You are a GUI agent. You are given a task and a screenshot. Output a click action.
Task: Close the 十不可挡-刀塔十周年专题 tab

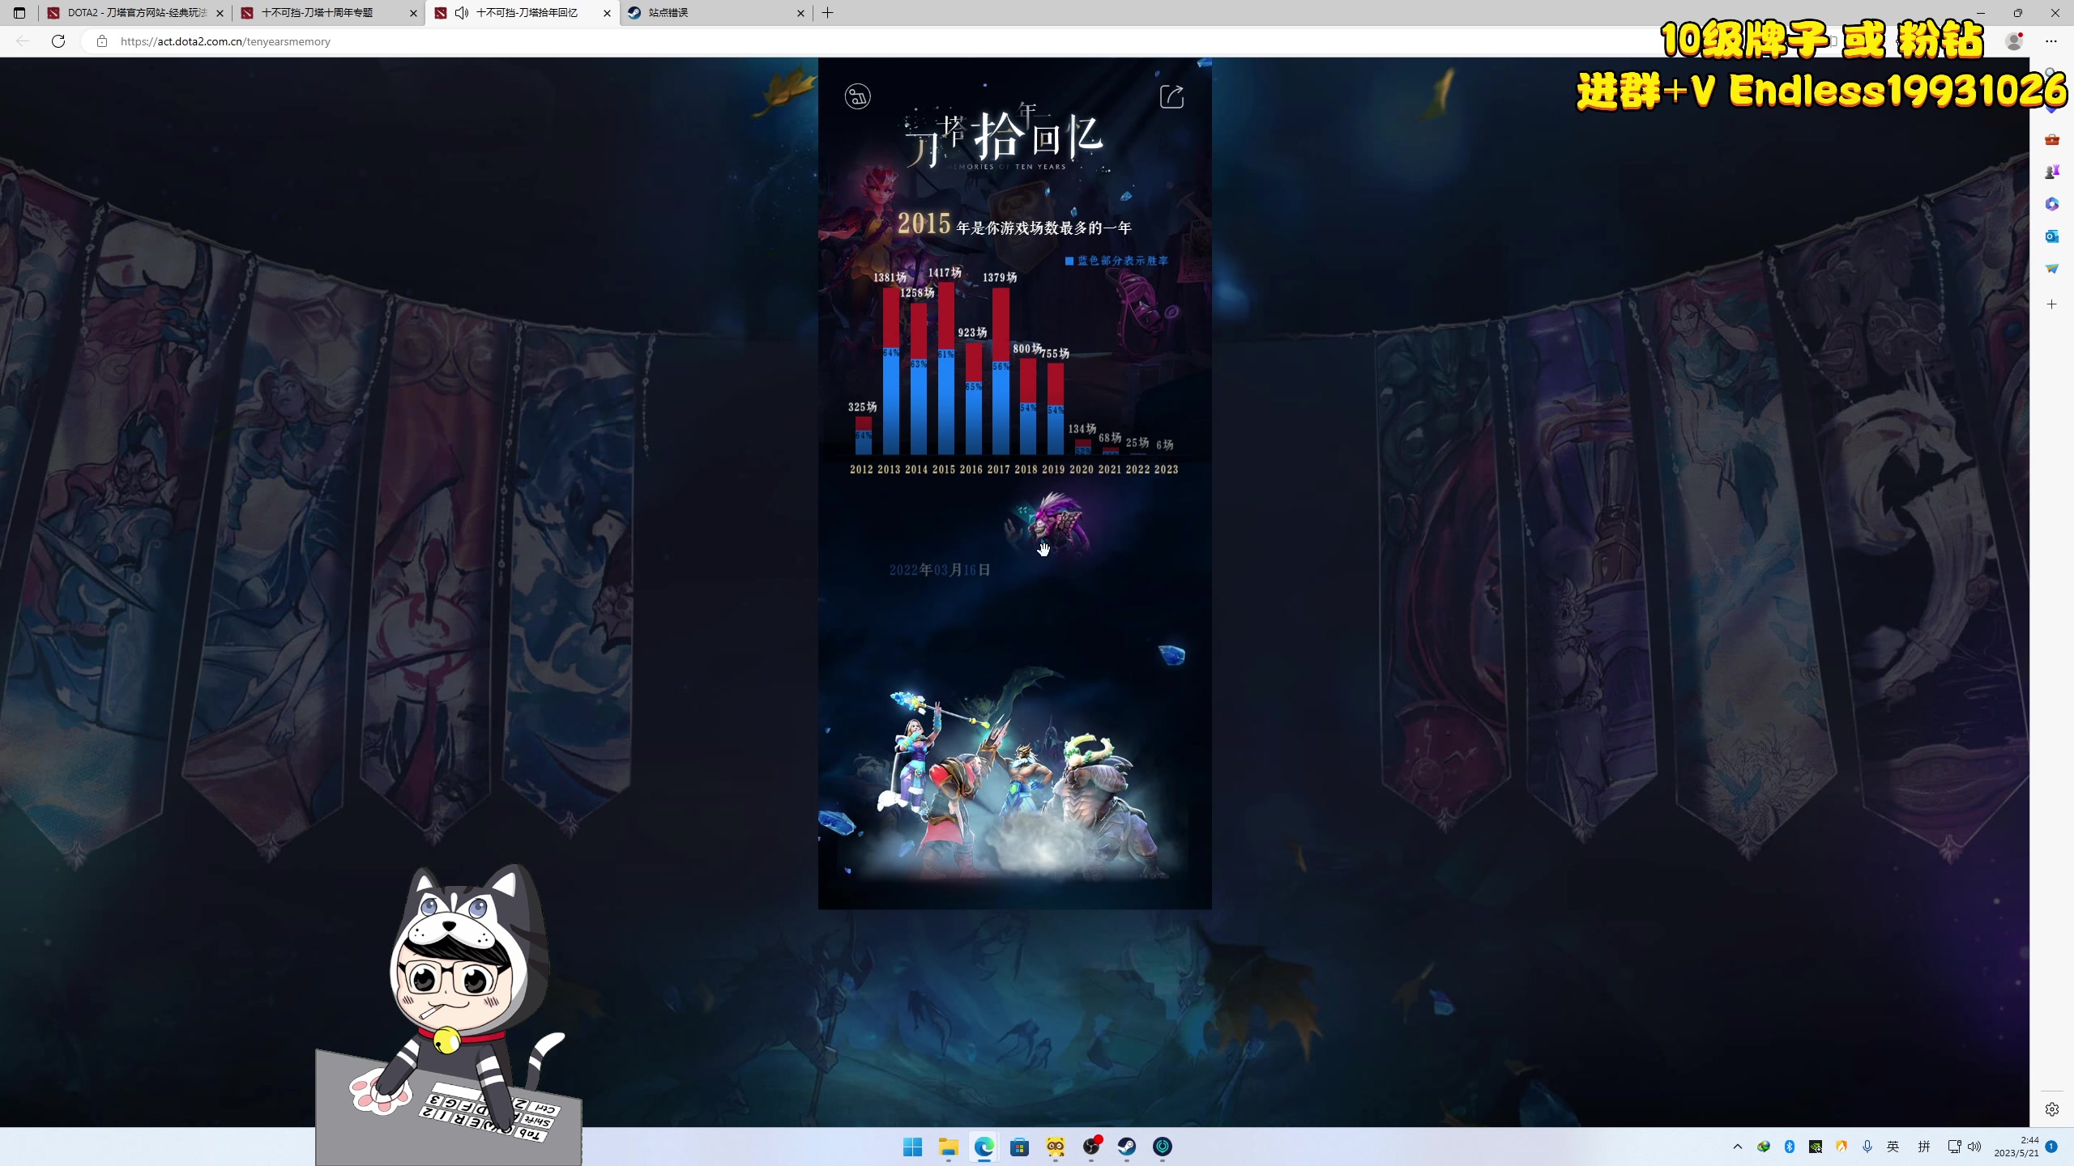point(413,13)
